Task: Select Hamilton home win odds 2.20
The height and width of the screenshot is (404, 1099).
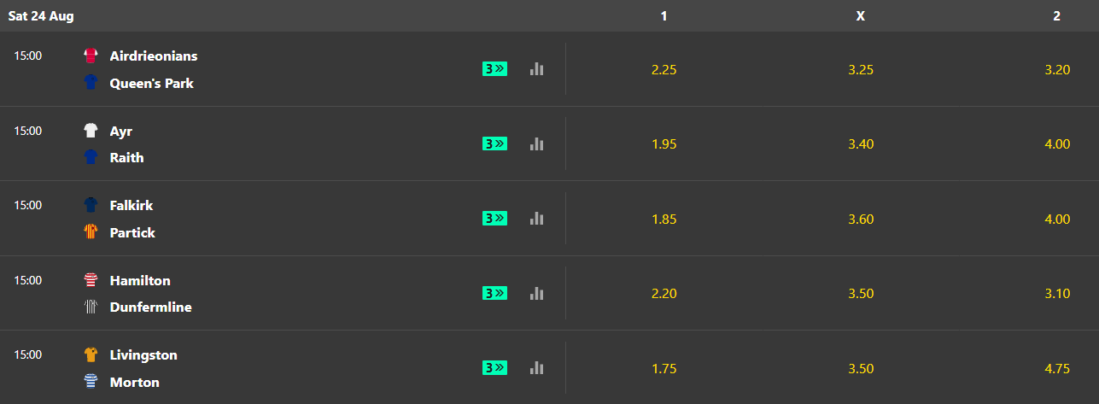Action: [x=663, y=293]
